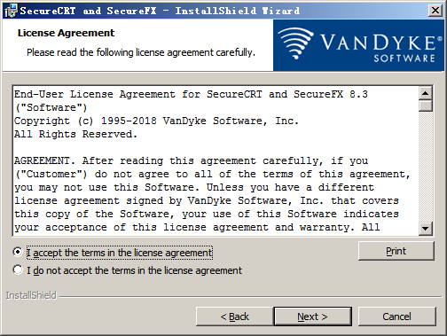
Task: Cancel the installation
Action: 396,316
